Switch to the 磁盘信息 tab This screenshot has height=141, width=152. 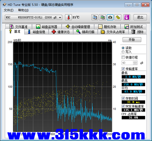click(x=36, y=32)
